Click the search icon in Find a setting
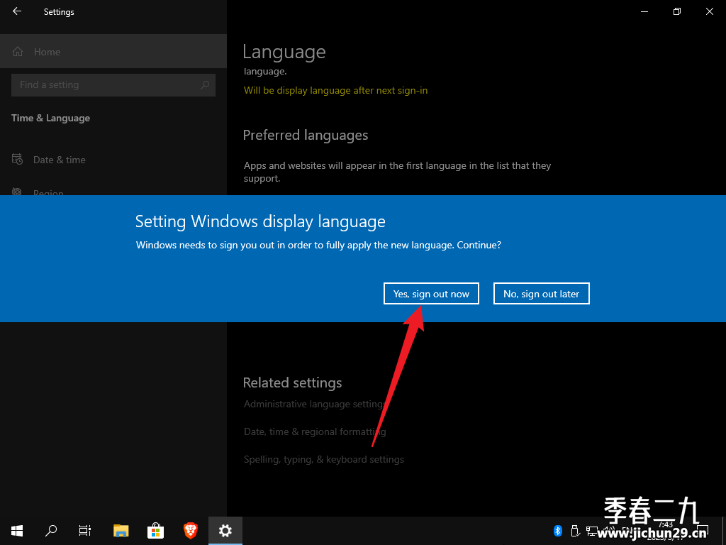 pyautogui.click(x=205, y=85)
